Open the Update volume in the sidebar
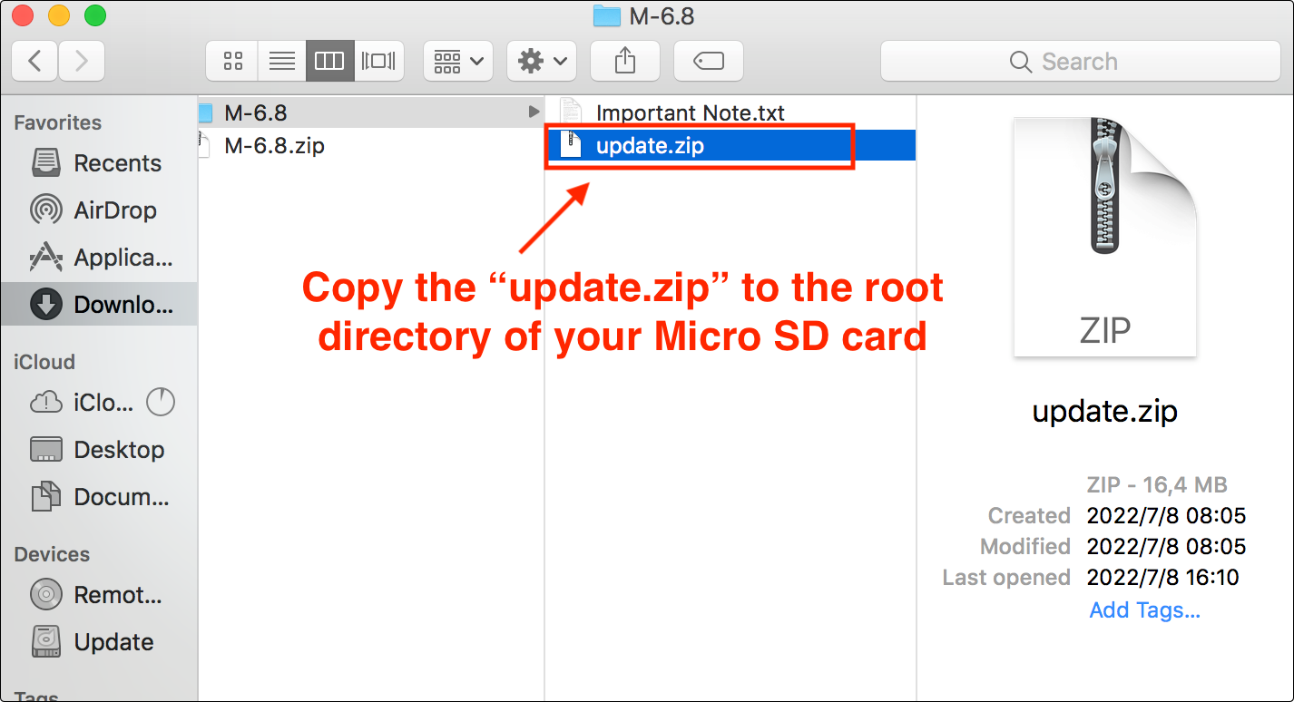This screenshot has height=702, width=1294. pos(99,642)
